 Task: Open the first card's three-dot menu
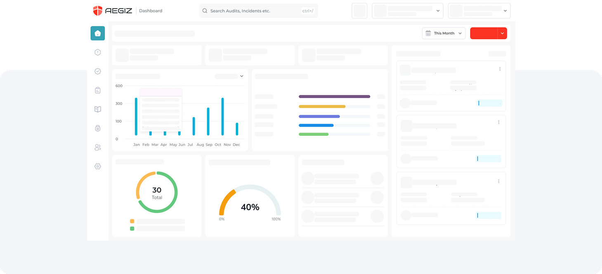tap(500, 69)
